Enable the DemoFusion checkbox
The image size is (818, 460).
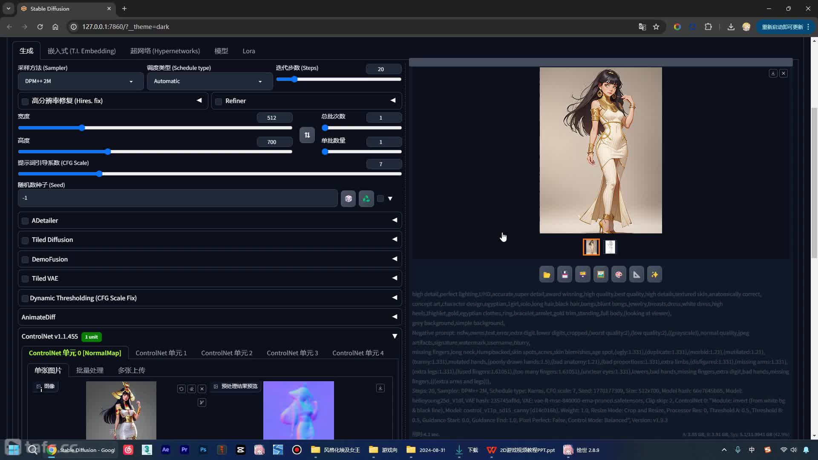[25, 260]
